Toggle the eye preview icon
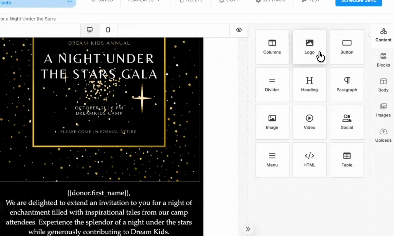 [x=239, y=30]
